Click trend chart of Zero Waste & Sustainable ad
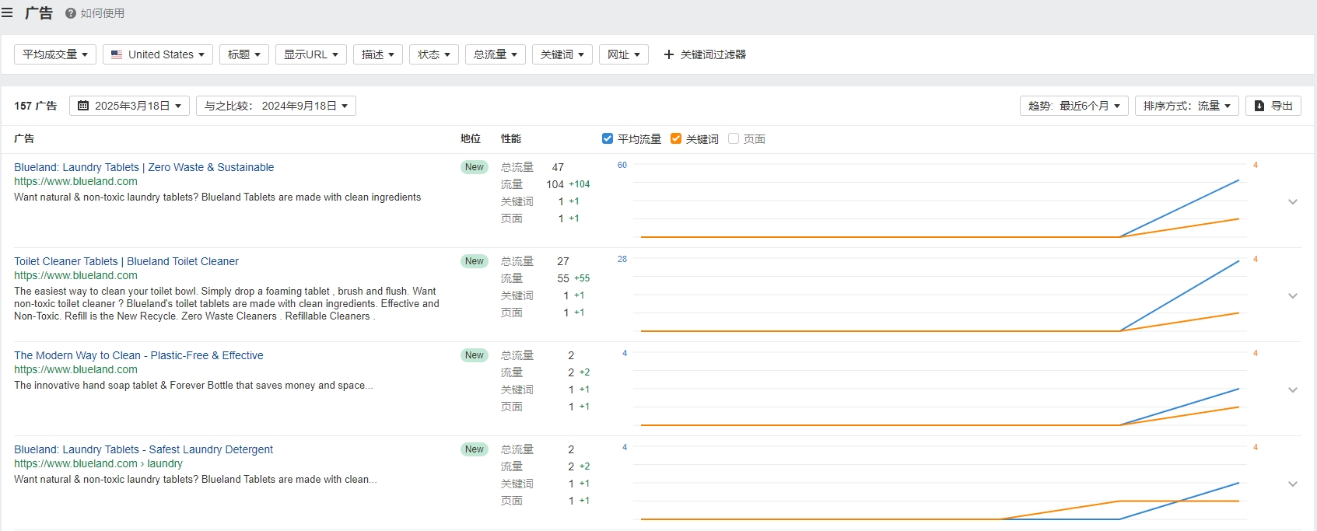This screenshot has height=531, width=1317. [x=940, y=201]
